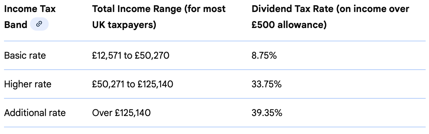This screenshot has height=134, width=429.
Task: Click the word 'Band' in the first header
Action: tap(16, 25)
